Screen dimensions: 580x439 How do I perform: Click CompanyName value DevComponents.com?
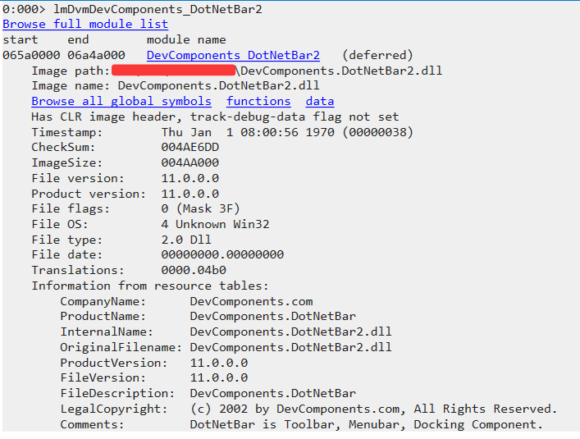[x=252, y=301]
